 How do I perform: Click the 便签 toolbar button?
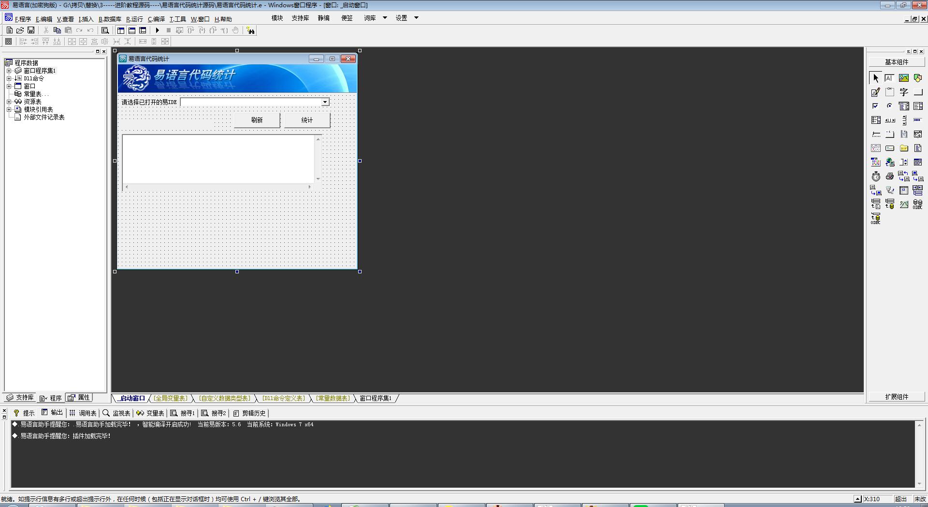click(347, 18)
